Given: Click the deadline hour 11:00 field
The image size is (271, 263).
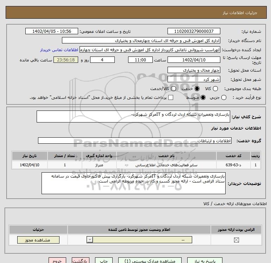Looking at the screenshot, I should point(140,60).
